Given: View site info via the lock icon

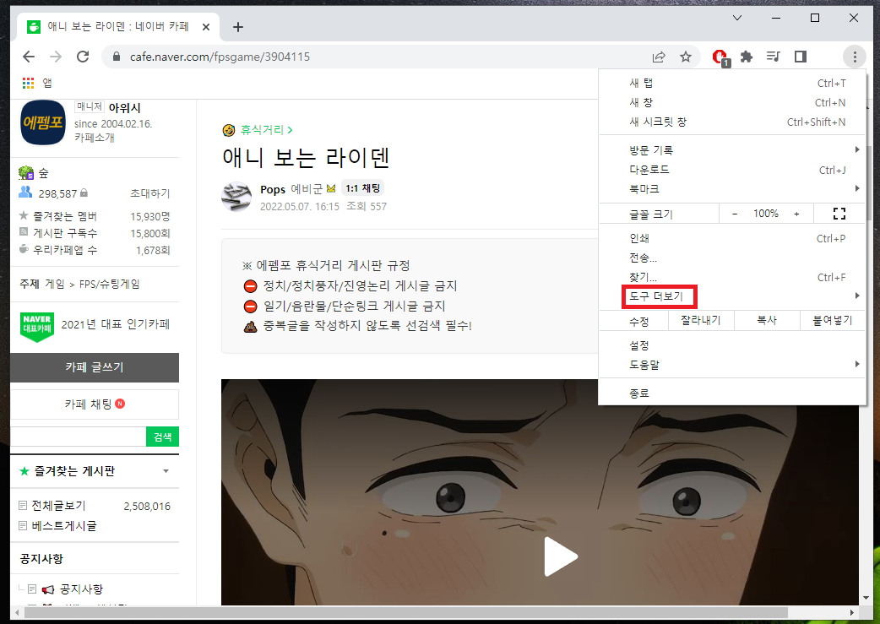Looking at the screenshot, I should pyautogui.click(x=117, y=57).
